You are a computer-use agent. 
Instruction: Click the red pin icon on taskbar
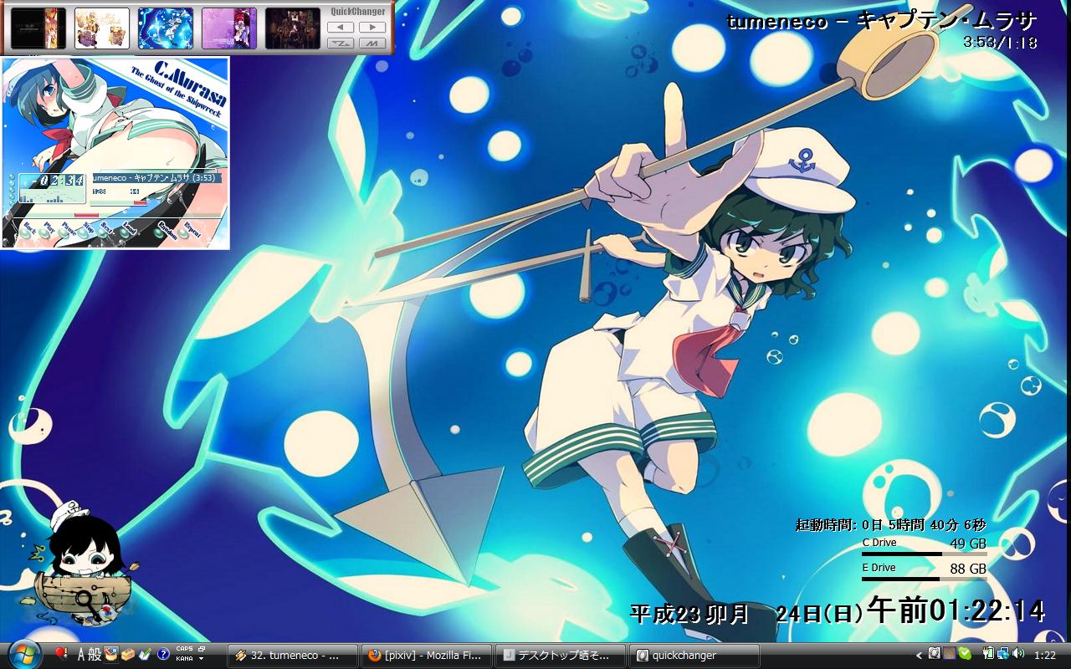(x=60, y=654)
